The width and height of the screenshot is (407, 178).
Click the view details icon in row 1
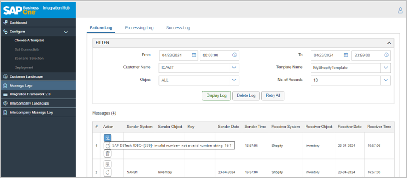[107, 138]
